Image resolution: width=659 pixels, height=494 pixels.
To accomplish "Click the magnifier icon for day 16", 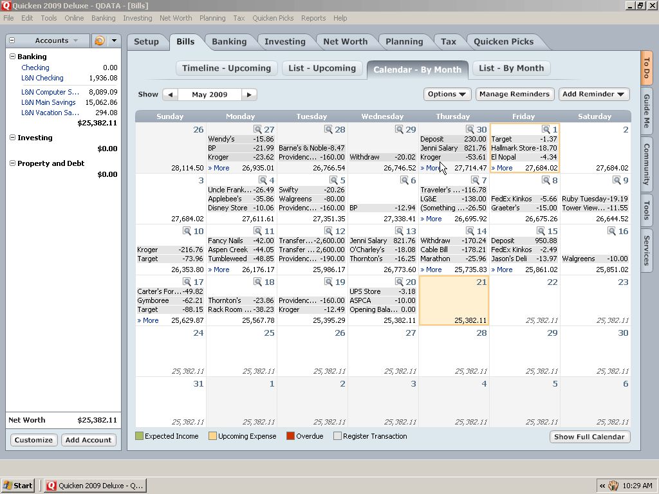I will point(611,231).
